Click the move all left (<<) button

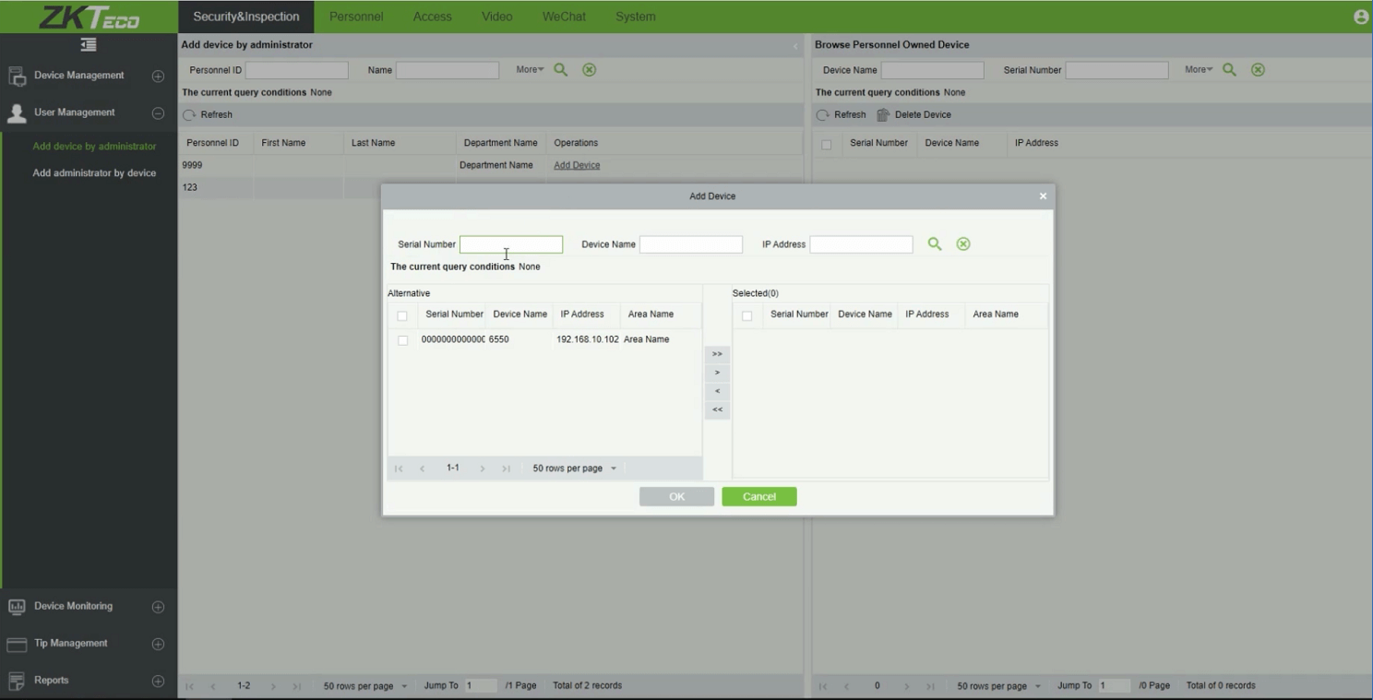[x=717, y=409]
